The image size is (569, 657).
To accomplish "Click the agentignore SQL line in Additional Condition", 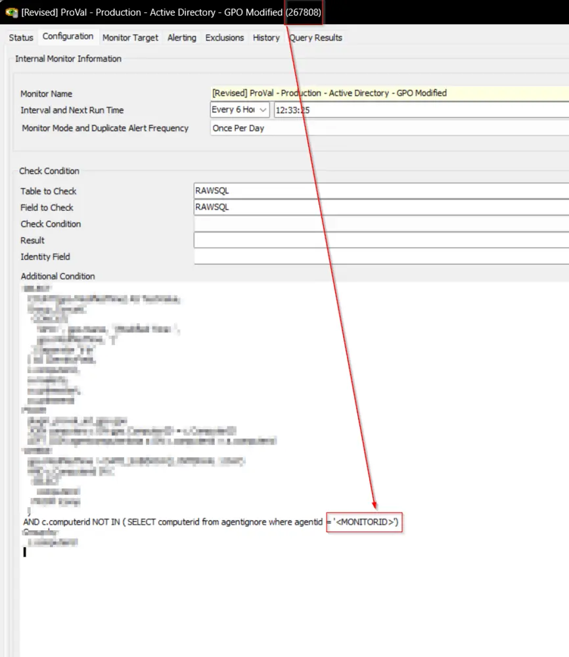I will pos(211,522).
